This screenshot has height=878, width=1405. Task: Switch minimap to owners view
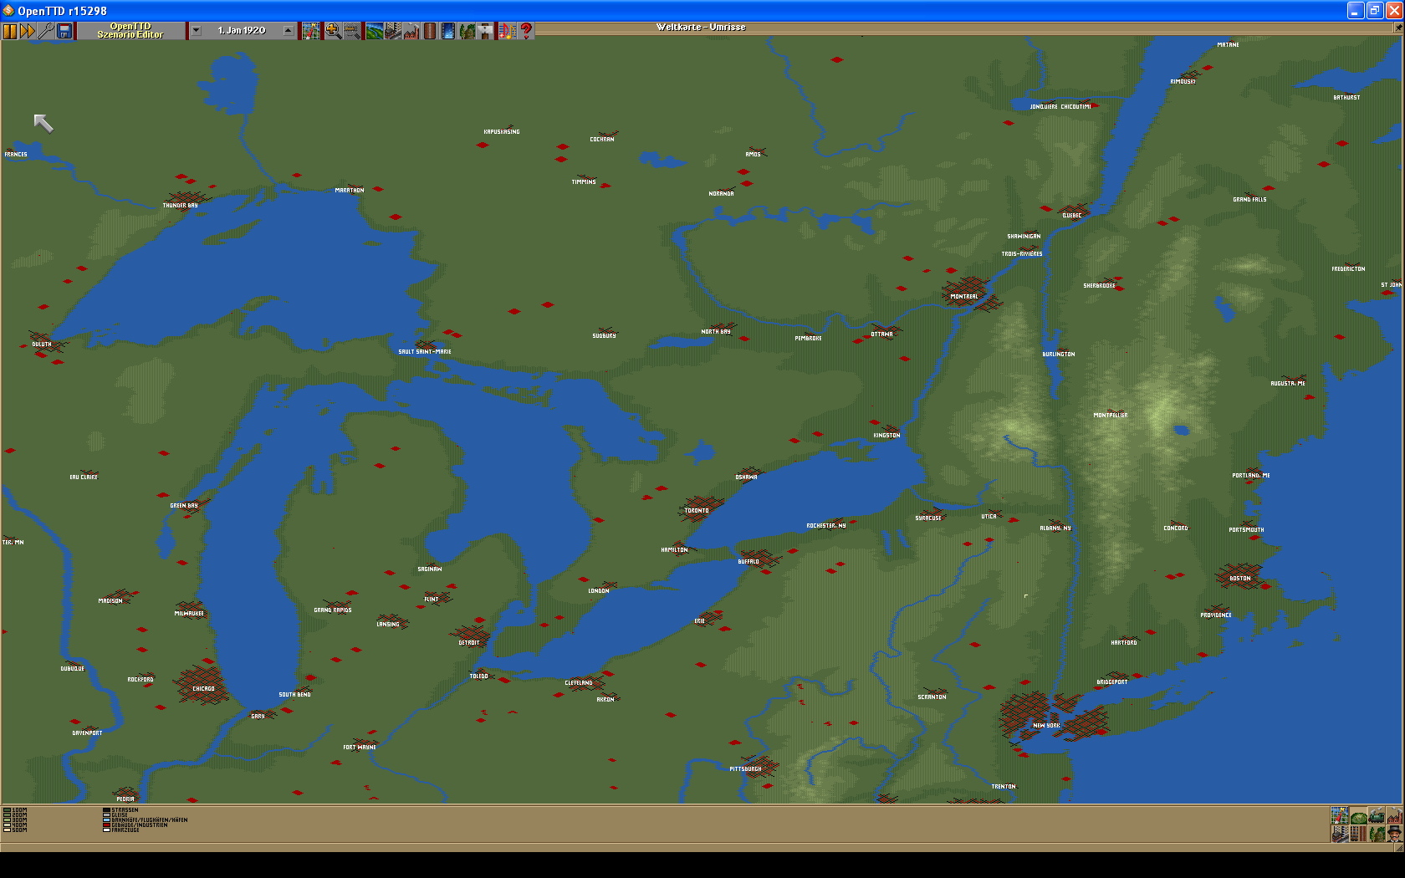1394,834
